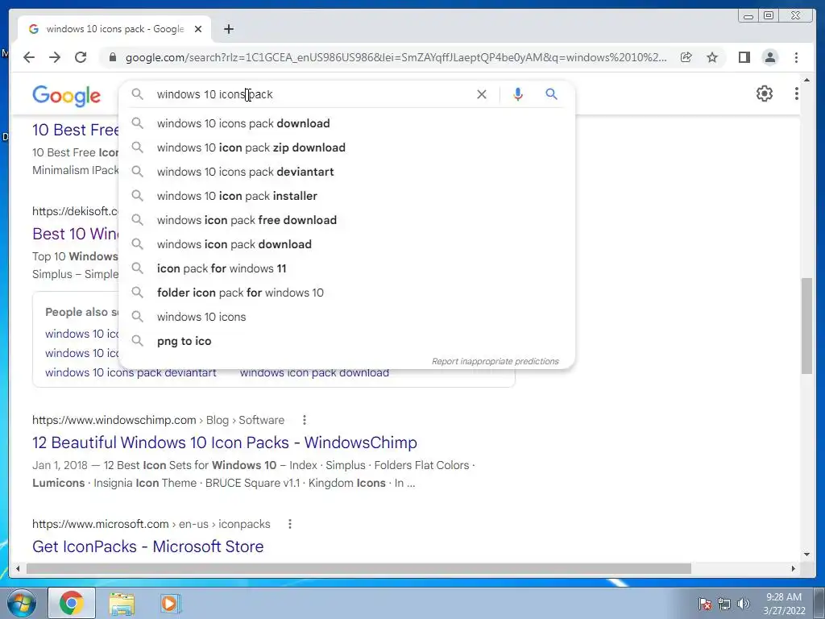Open Get IconPacks - Microsoft Store result
This screenshot has width=825, height=619.
click(148, 546)
